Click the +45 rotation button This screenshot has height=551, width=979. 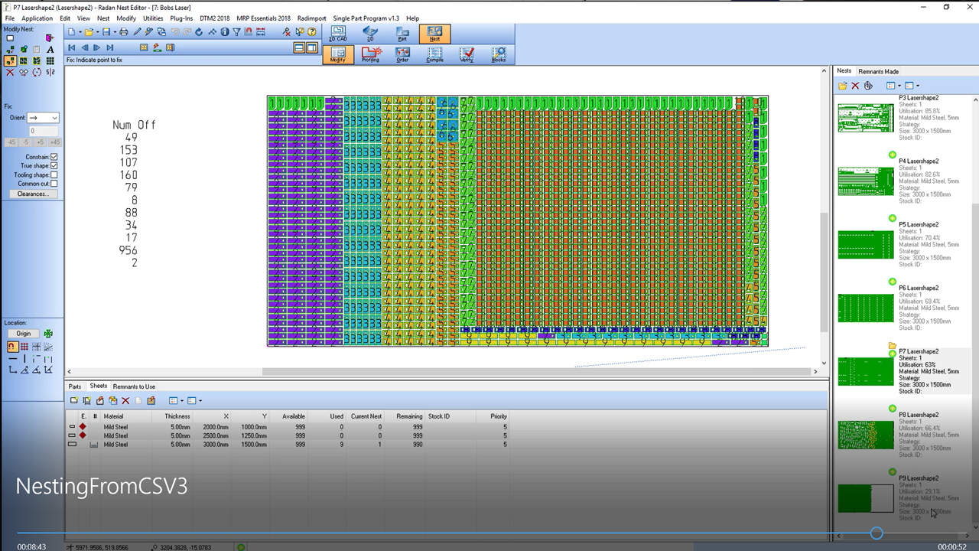(x=54, y=142)
